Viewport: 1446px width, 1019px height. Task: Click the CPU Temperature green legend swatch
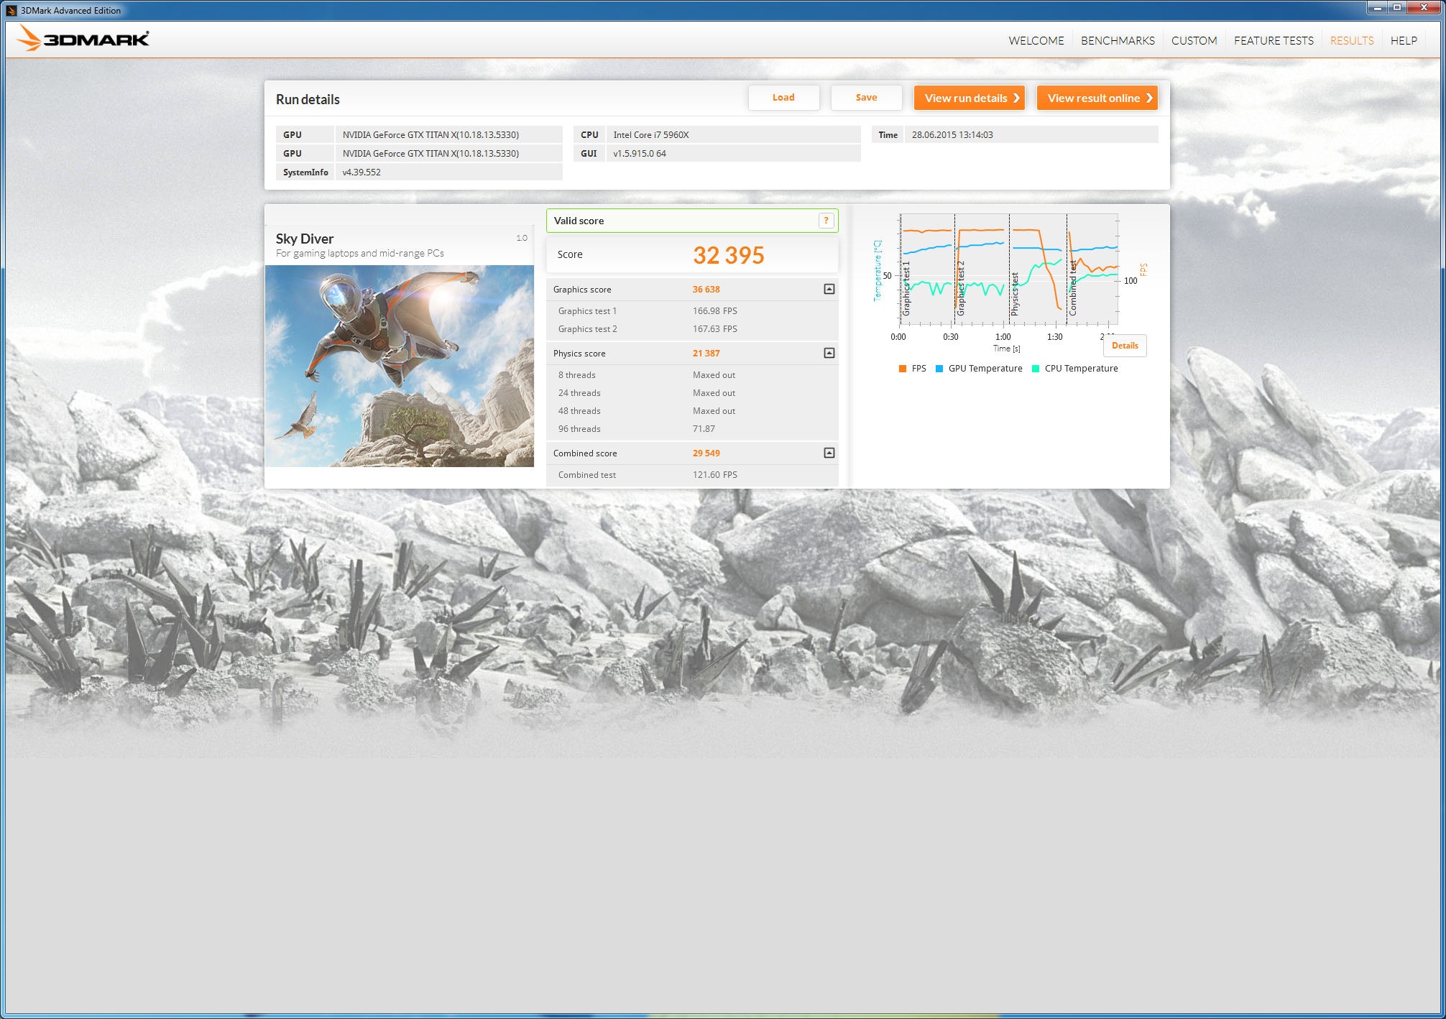pyautogui.click(x=1036, y=369)
